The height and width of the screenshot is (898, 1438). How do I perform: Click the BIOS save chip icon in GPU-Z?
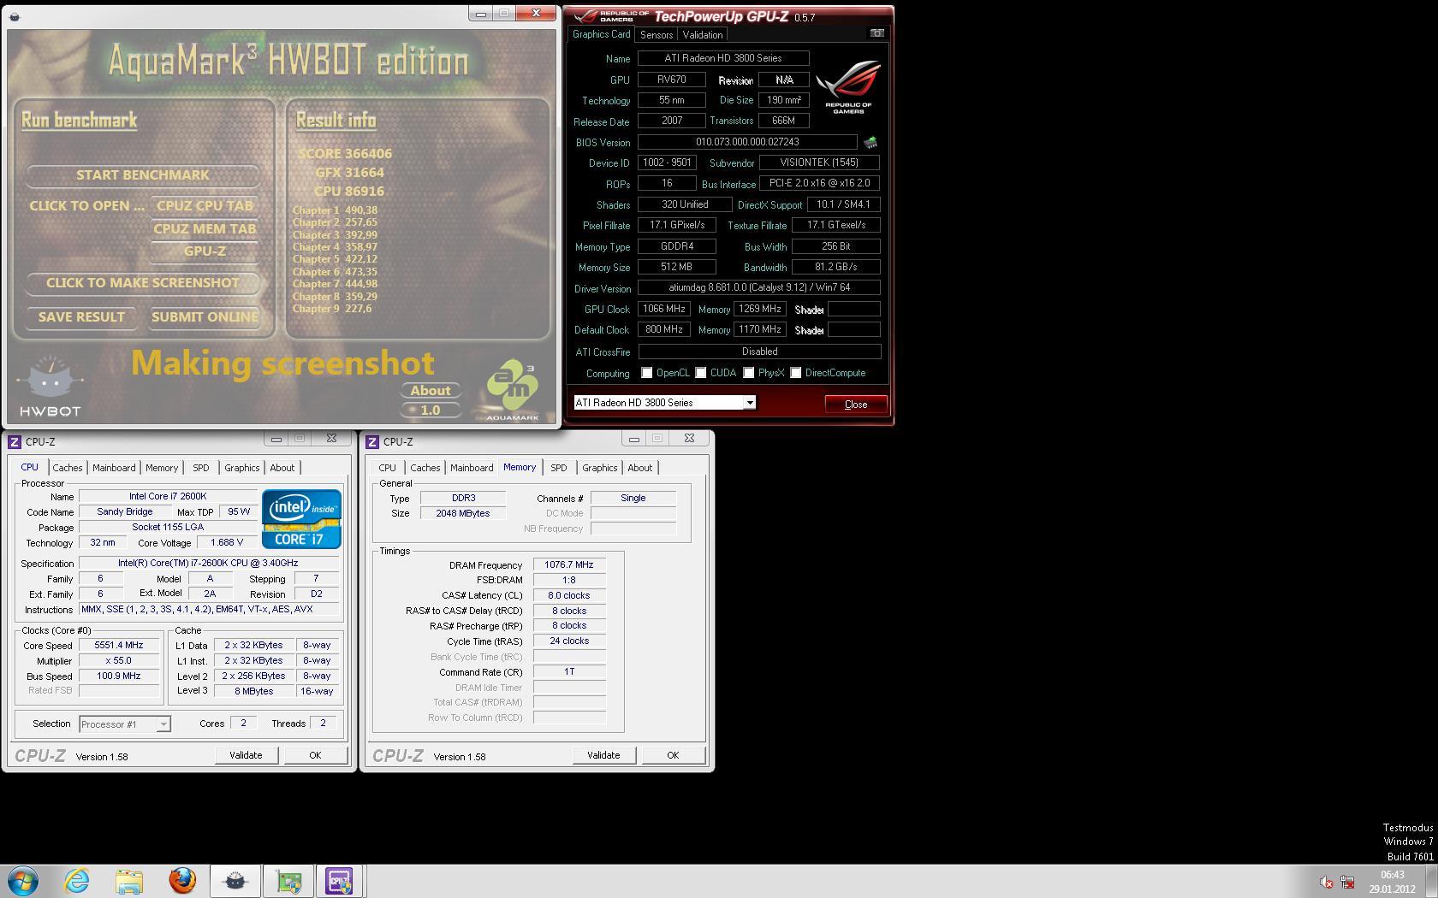[x=871, y=142]
